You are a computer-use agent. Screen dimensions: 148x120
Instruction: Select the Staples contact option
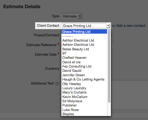[x=84, y=114]
